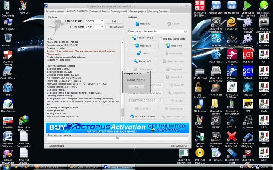
Task: Open the Samsung Agere tab
Action: pos(137,11)
